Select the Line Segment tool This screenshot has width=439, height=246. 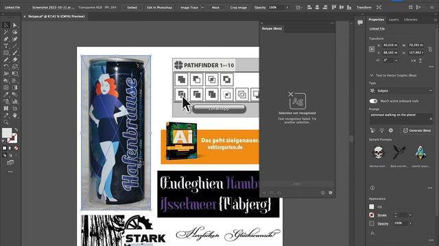[x=15, y=46]
